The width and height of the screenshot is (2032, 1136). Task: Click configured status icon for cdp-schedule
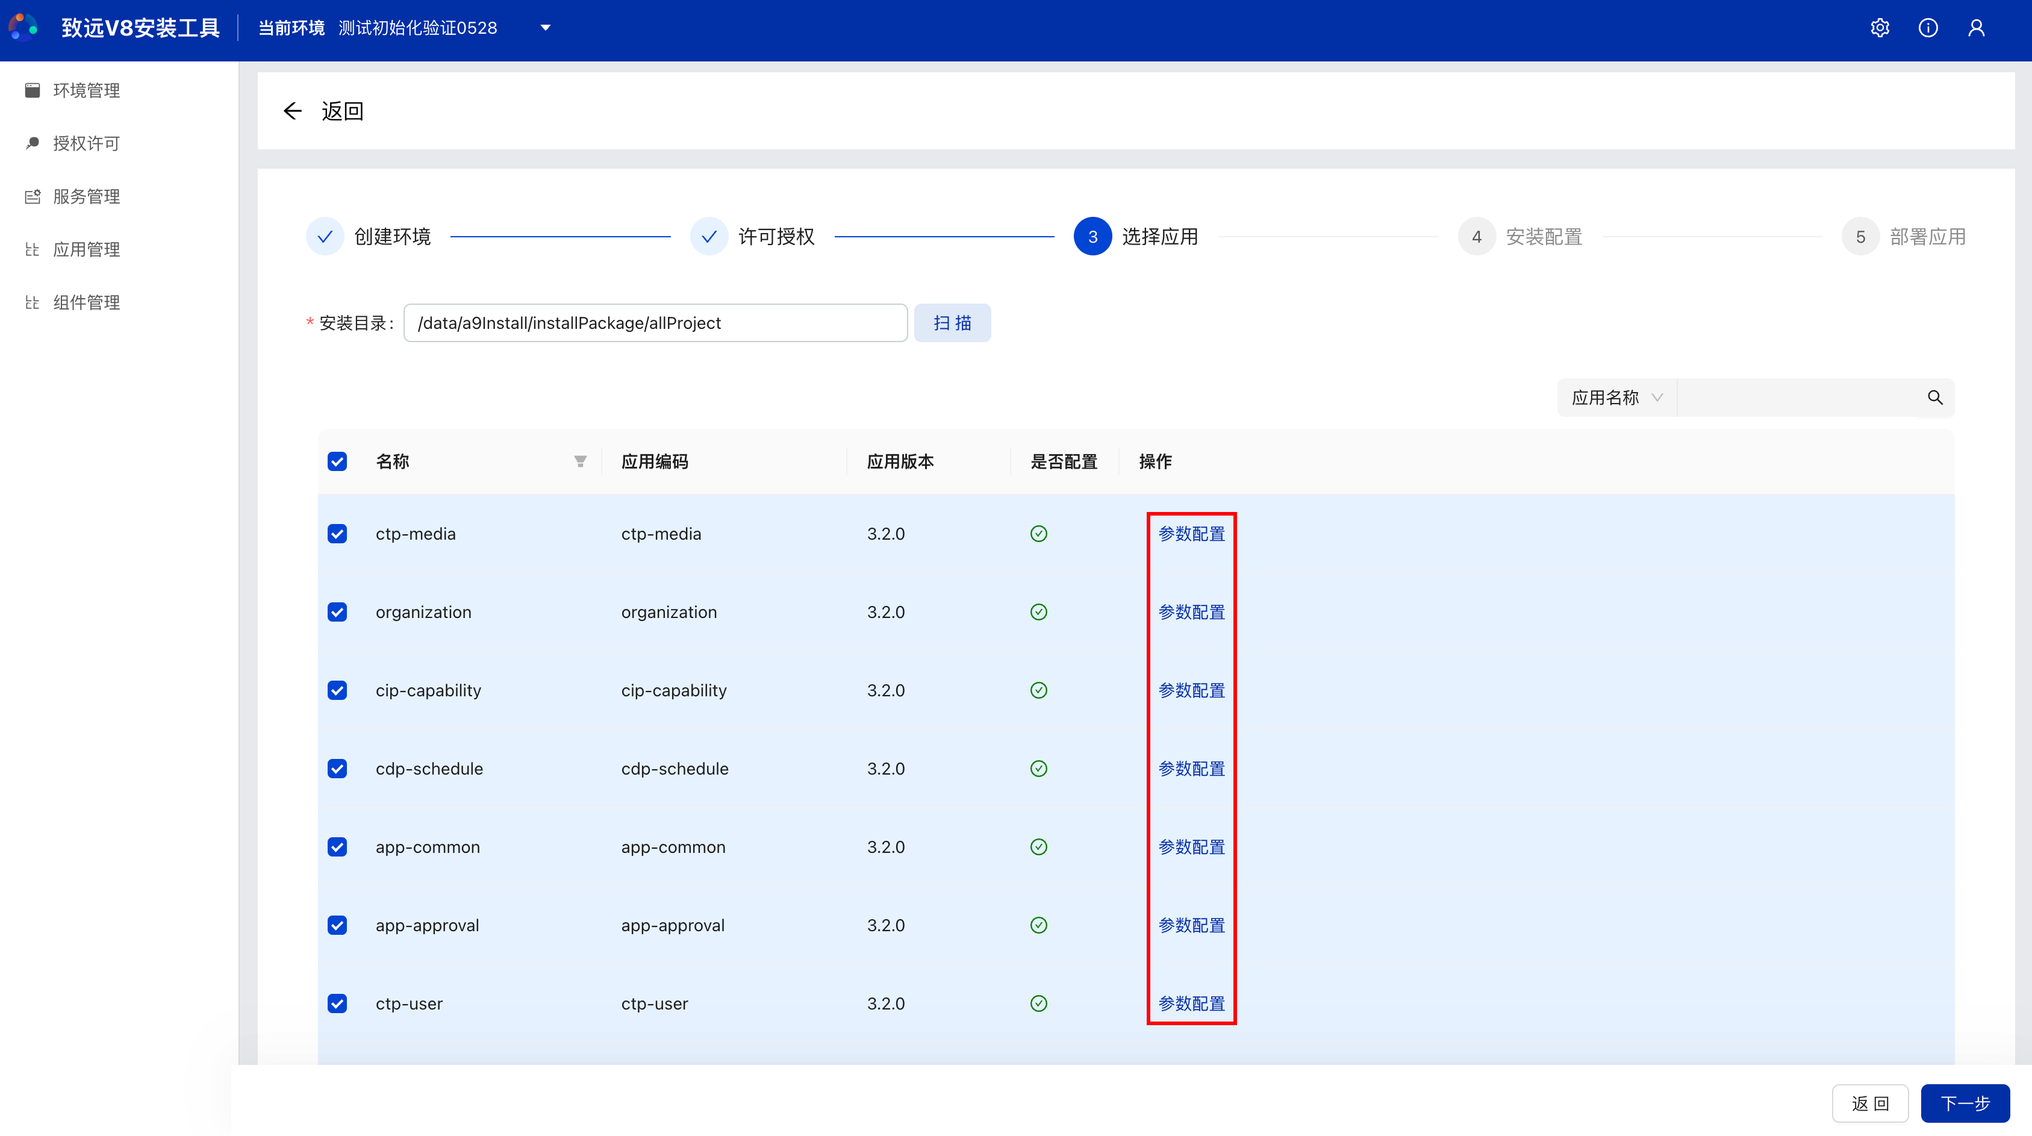click(x=1039, y=769)
